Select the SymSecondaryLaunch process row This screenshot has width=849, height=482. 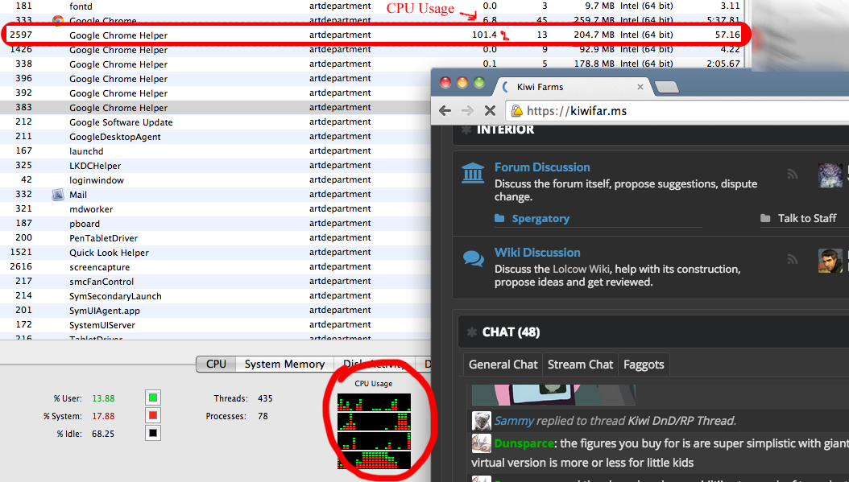pyautogui.click(x=216, y=296)
